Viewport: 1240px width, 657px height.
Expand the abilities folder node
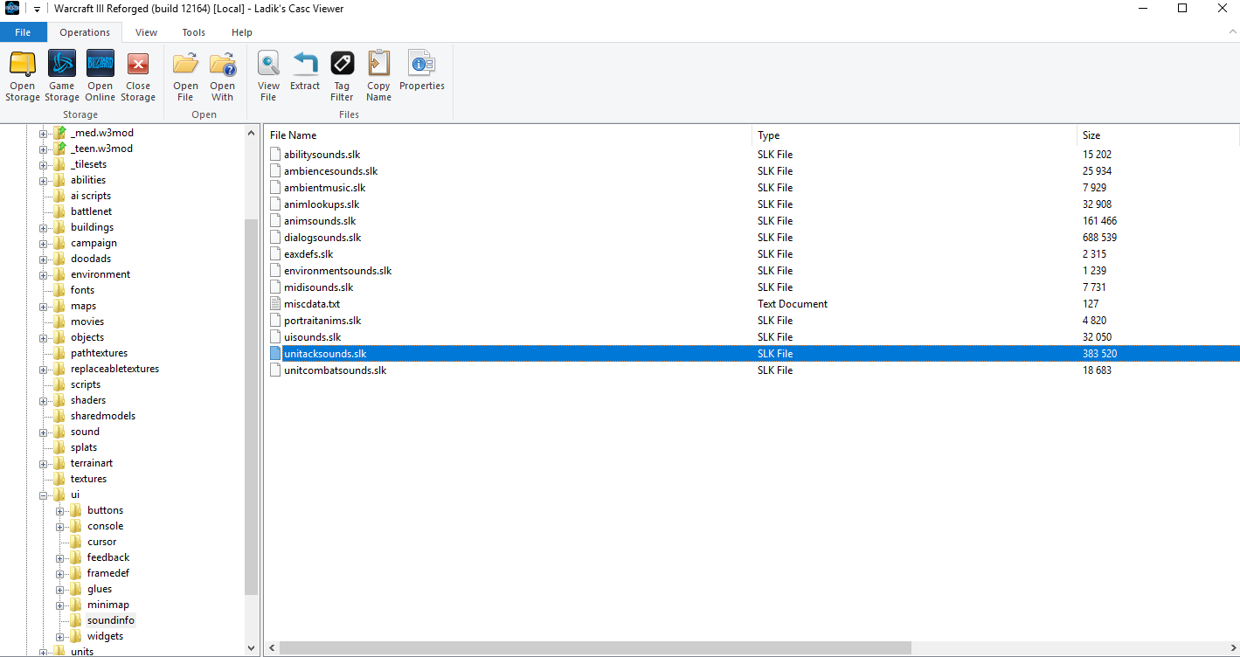(x=43, y=180)
